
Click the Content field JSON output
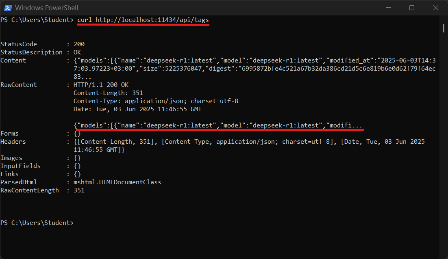coord(254,69)
